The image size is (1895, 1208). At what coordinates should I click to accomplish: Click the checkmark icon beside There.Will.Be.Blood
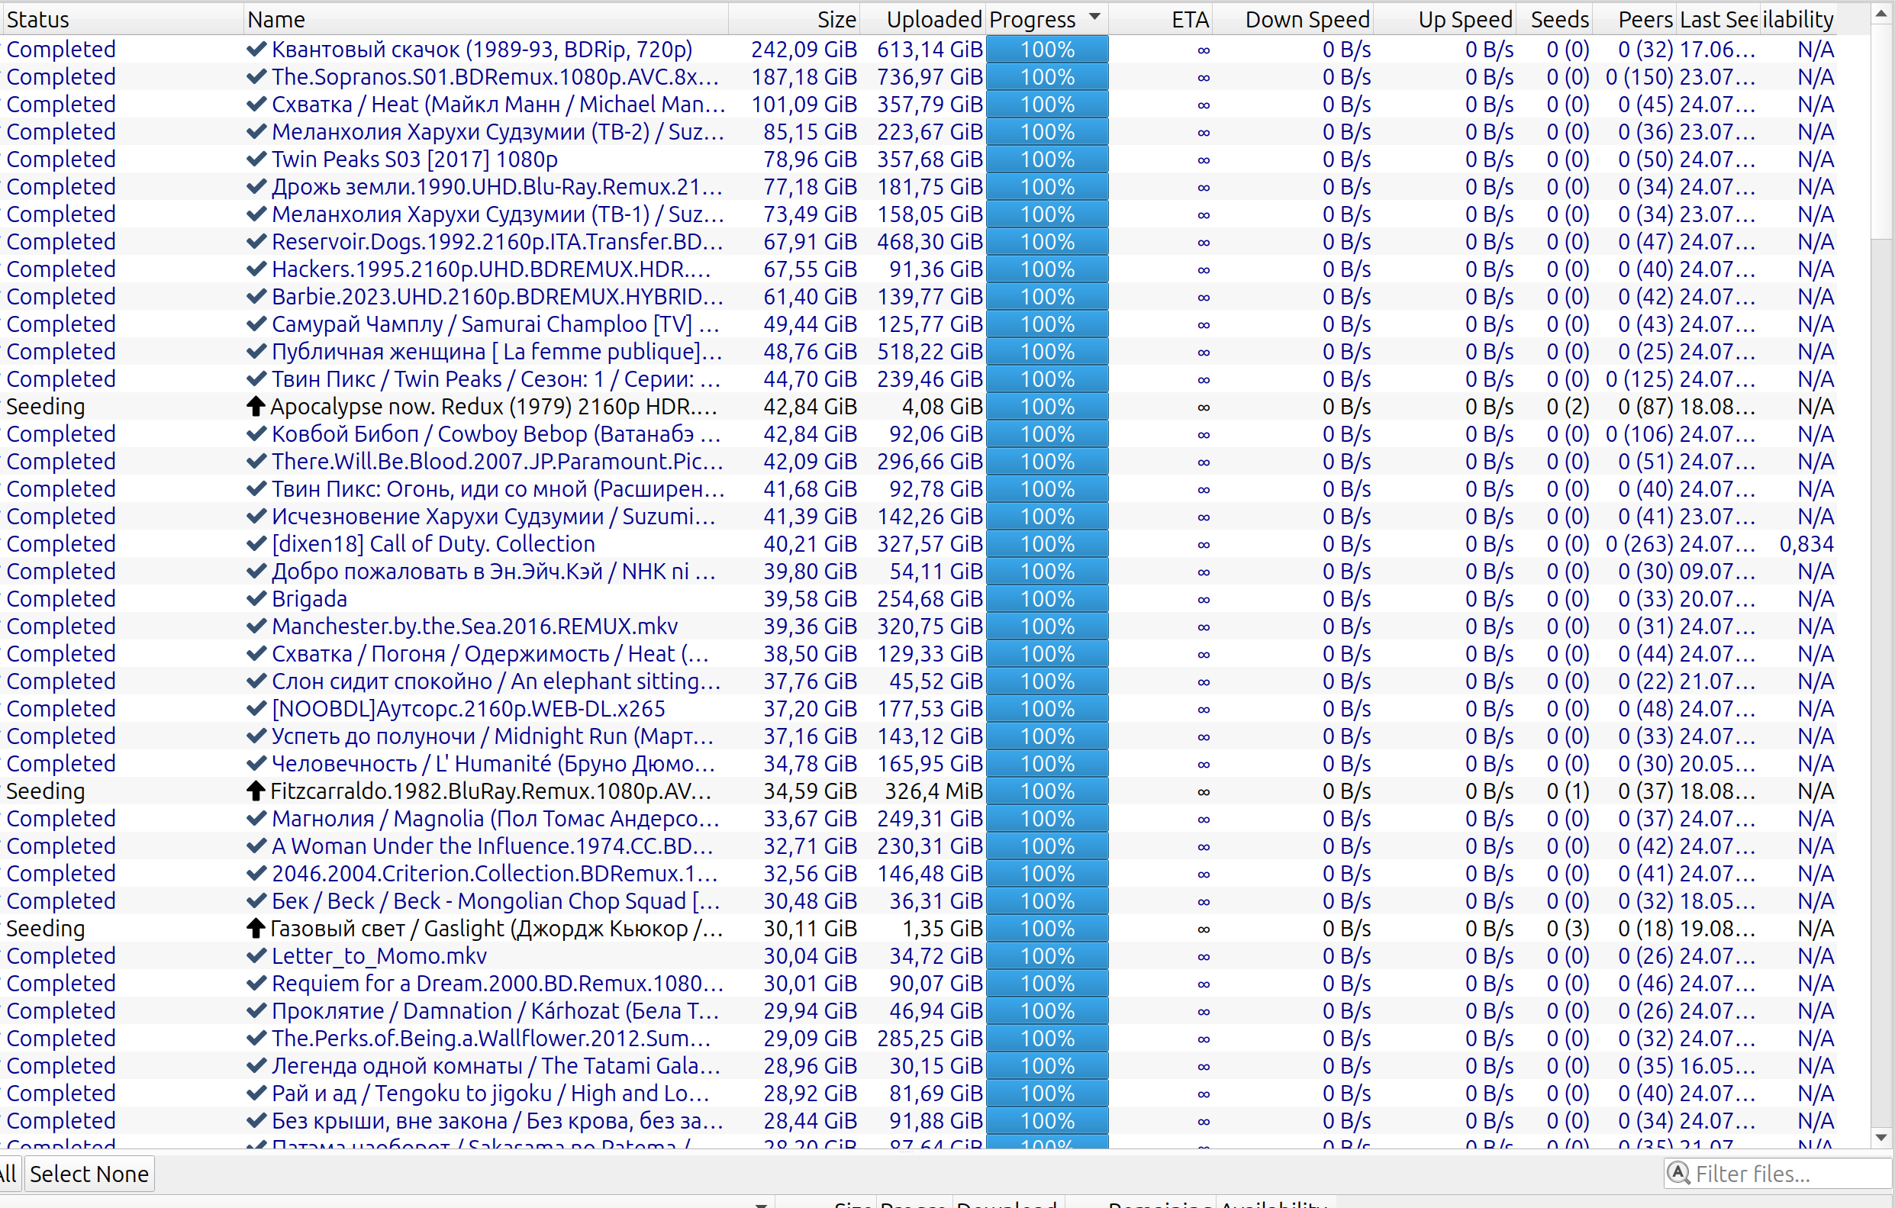[x=256, y=461]
